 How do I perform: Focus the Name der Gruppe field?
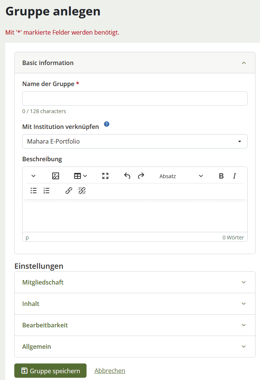click(135, 98)
